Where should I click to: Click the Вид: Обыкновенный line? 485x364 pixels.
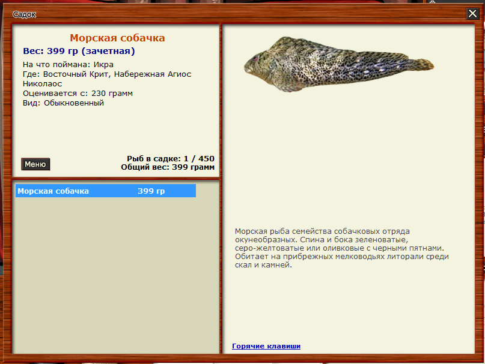(x=63, y=103)
